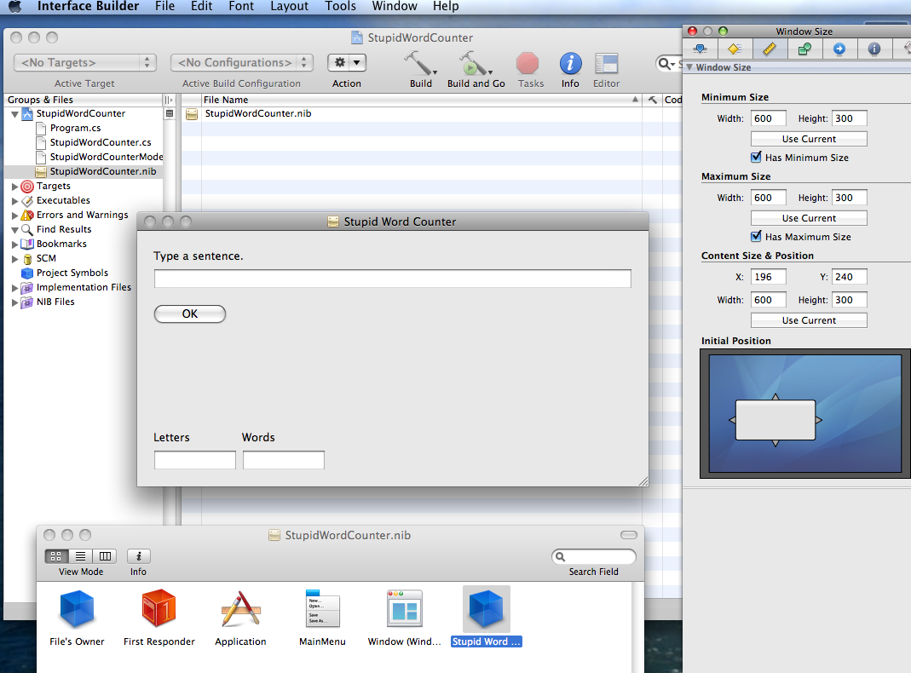
Task: Collapse the Find Results group
Action: (x=15, y=230)
